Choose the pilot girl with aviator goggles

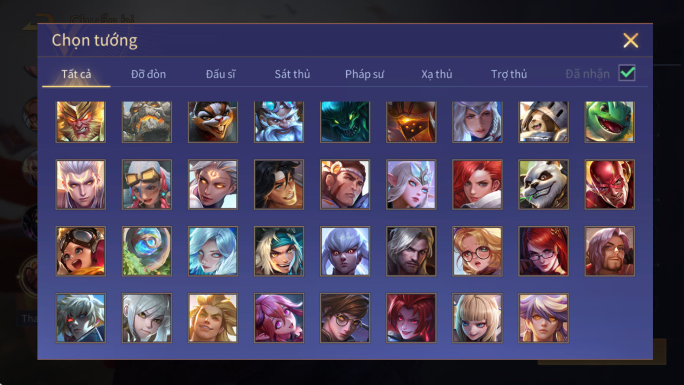pyautogui.click(x=81, y=251)
